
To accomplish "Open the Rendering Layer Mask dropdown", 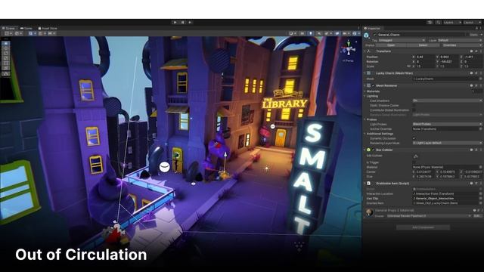I will pyautogui.click(x=447, y=143).
